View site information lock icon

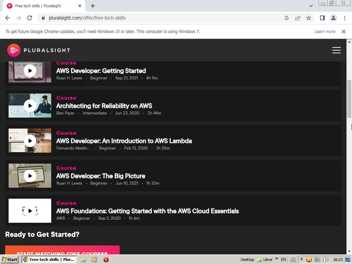pyautogui.click(x=43, y=18)
